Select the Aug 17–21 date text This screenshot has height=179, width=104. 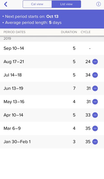[x=14, y=62]
